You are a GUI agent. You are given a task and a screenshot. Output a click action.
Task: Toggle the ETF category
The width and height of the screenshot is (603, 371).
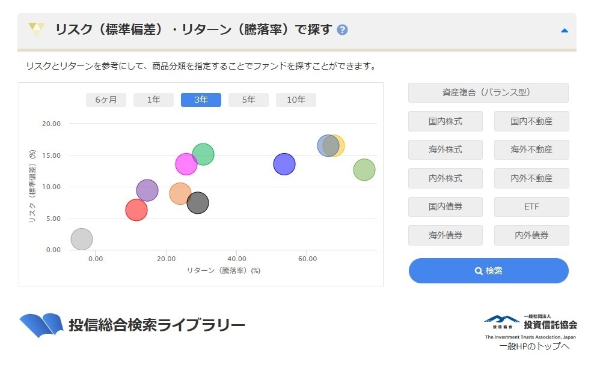pyautogui.click(x=531, y=207)
